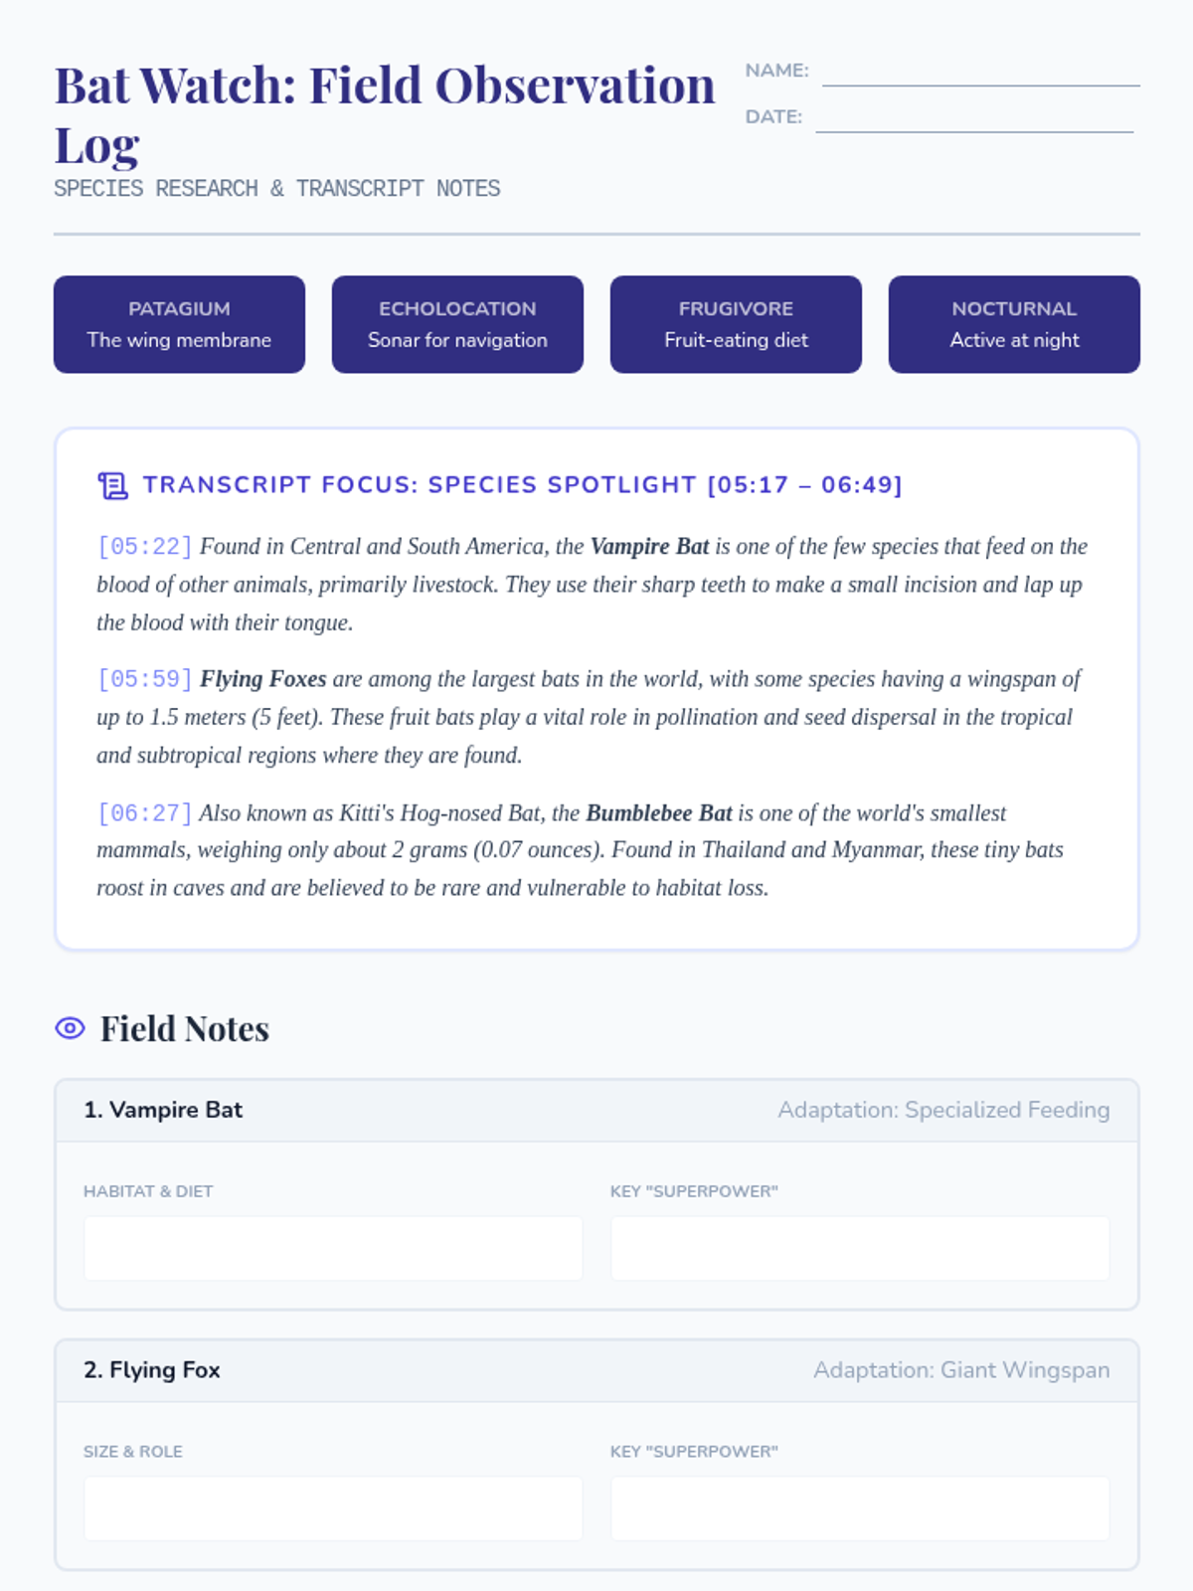
Task: Open the FRUGIVORE vocabulary card
Action: pyautogui.click(x=736, y=324)
